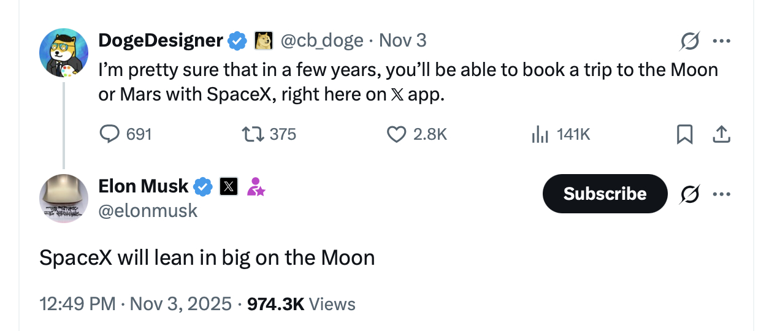Viewport: 769px width, 331px height.
Task: Open DogeDesigner's profile picture
Action: tap(64, 53)
